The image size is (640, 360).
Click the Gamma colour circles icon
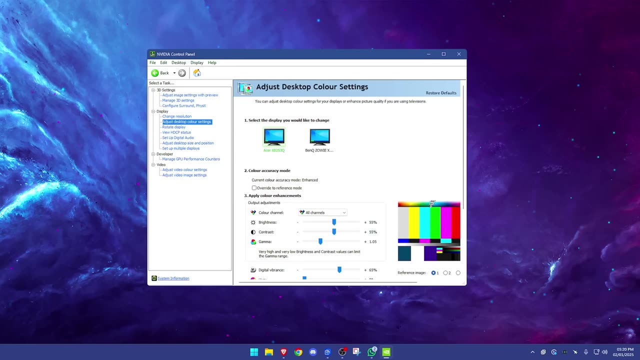pyautogui.click(x=253, y=241)
